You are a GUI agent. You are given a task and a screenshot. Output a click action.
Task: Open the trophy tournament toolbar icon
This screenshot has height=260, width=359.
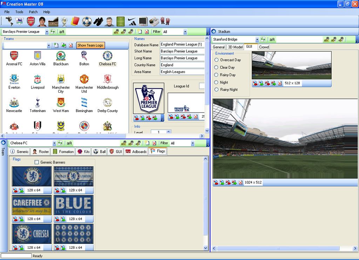[x=64, y=22]
